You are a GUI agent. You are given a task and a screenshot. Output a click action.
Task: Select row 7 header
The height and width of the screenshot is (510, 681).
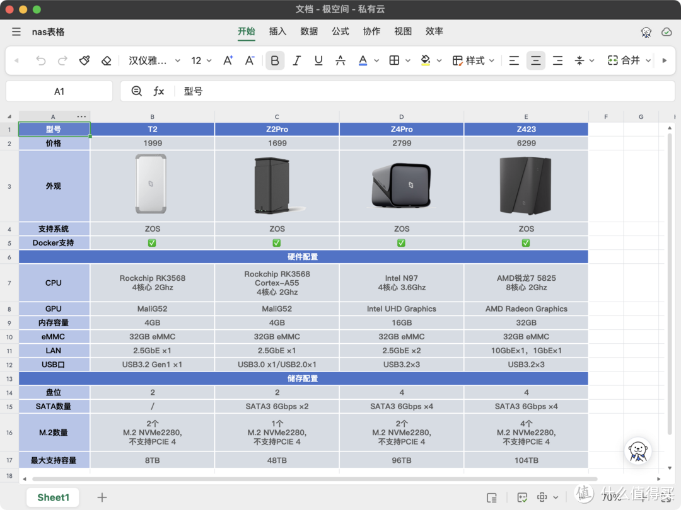[9, 283]
